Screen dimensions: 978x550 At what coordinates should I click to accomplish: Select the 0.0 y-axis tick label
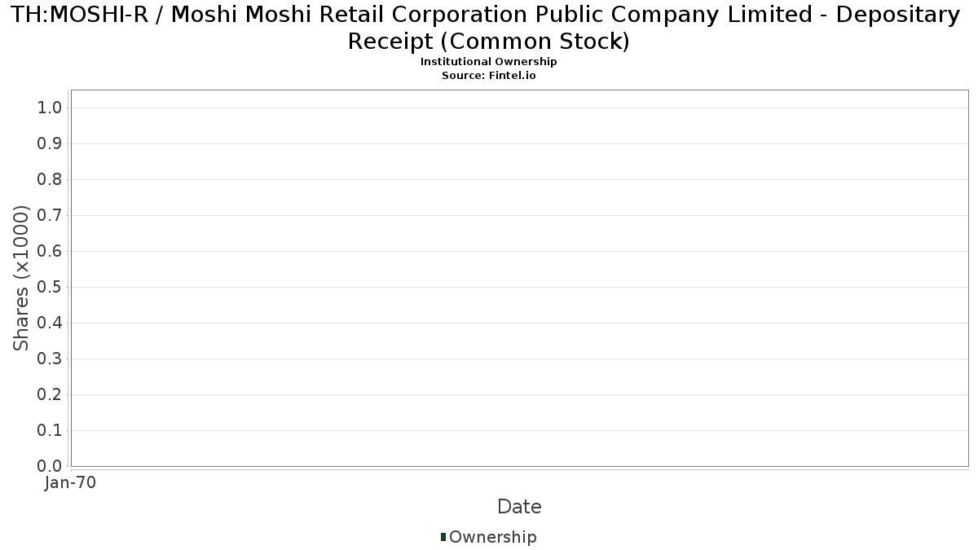(x=51, y=466)
